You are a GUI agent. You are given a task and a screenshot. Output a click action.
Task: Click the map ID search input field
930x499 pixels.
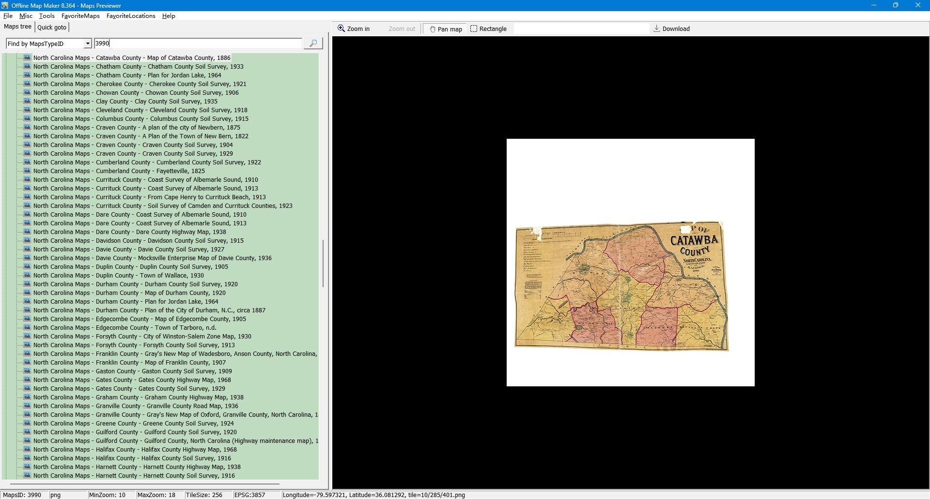pos(198,44)
